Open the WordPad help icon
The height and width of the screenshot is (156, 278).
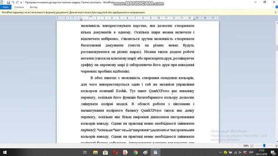pos(277,7)
